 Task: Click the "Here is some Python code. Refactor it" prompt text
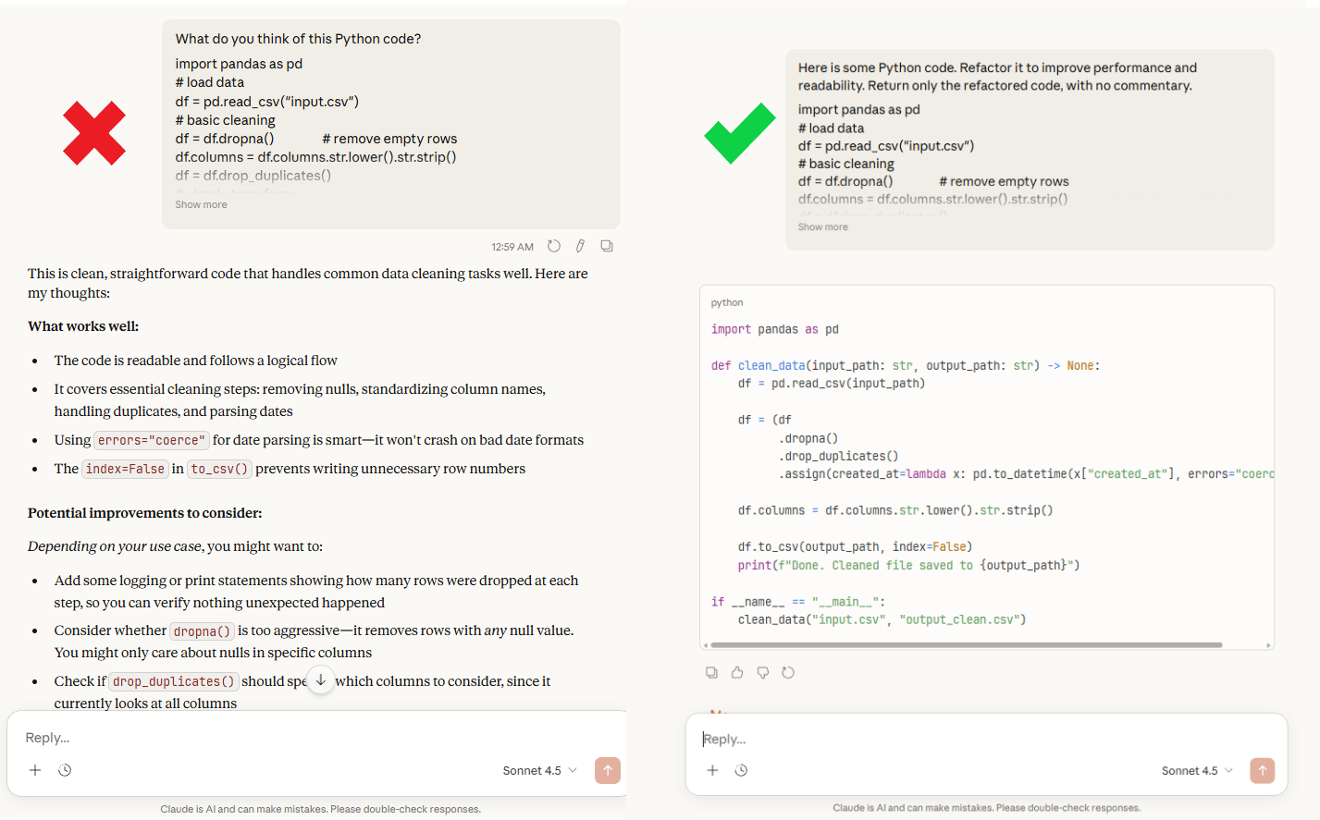coord(997,77)
